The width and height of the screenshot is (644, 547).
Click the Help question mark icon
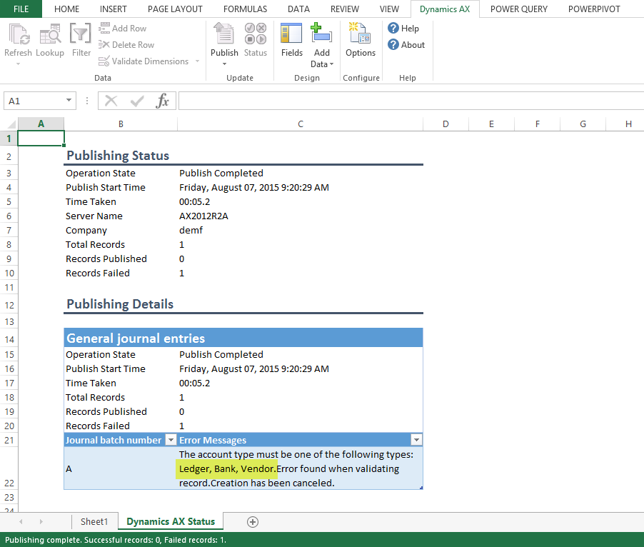(393, 28)
